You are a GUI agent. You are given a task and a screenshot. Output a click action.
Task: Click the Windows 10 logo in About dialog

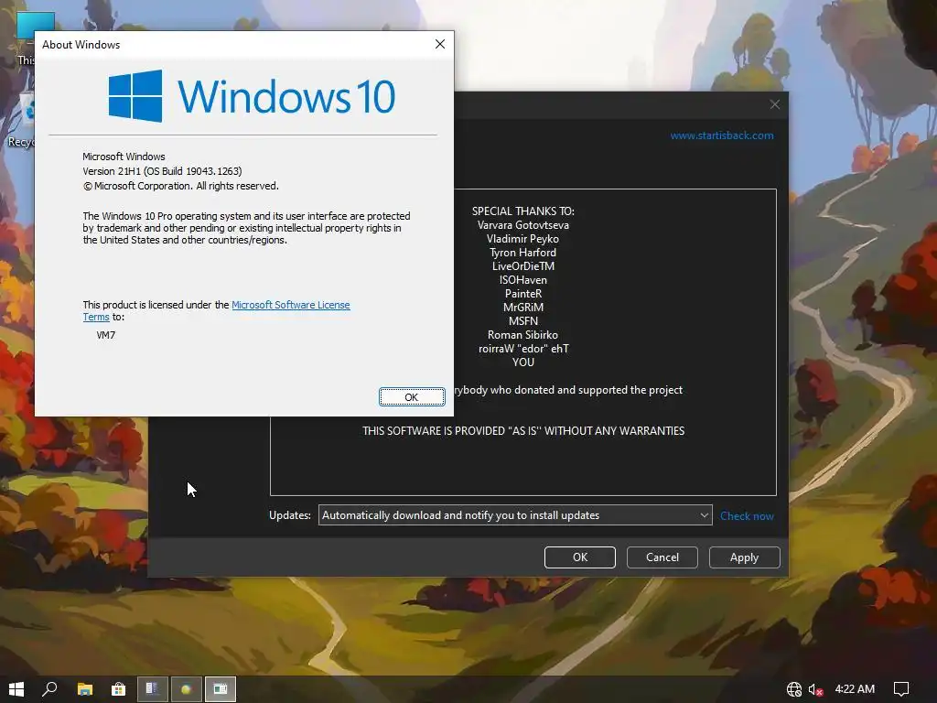[x=252, y=95]
